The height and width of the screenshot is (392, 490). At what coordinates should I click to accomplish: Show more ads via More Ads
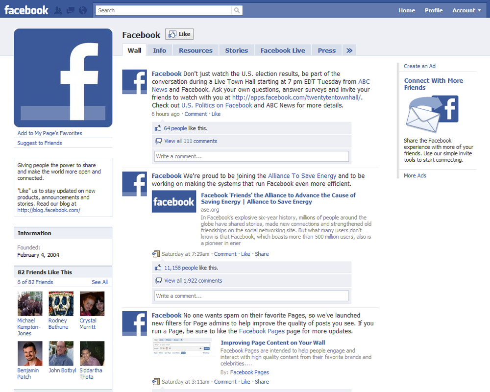pos(415,176)
